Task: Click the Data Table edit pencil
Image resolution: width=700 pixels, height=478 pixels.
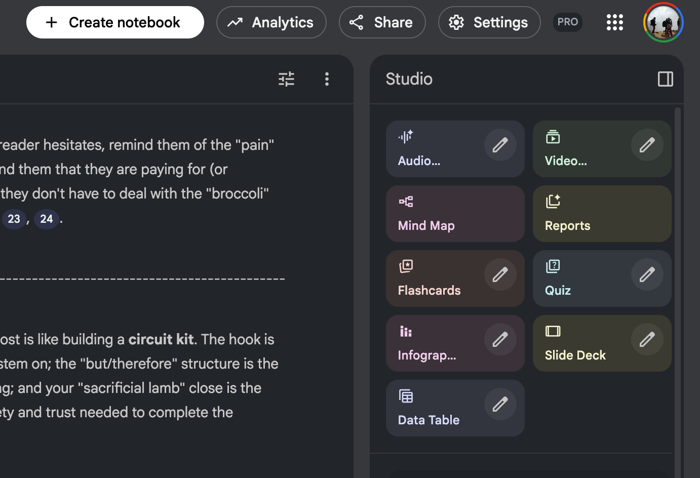Action: pos(500,405)
